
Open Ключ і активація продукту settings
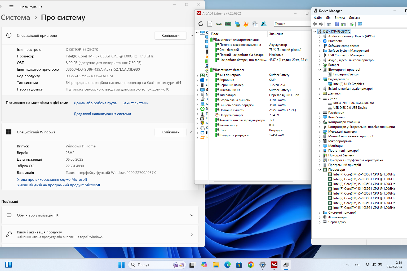(x=100, y=234)
